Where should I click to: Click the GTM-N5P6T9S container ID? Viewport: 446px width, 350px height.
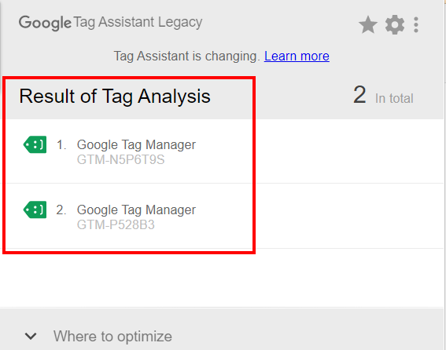coord(120,160)
